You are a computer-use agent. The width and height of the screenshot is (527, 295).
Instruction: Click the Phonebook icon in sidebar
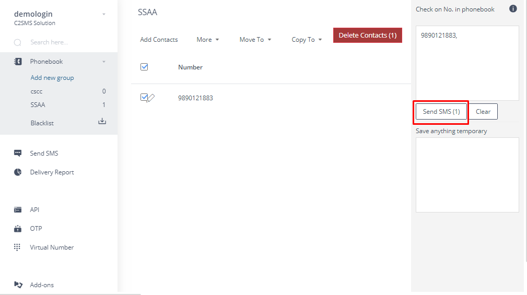click(x=18, y=62)
